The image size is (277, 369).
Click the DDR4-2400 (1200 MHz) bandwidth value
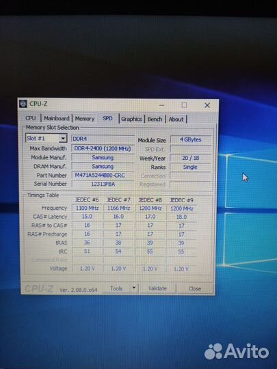click(103, 148)
